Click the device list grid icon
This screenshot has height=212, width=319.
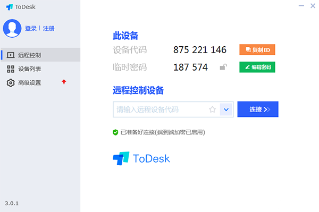11,69
